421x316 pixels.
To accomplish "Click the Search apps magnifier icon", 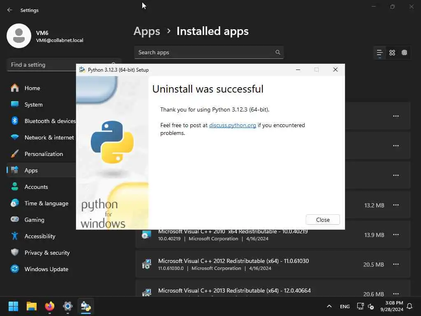I will [278, 52].
